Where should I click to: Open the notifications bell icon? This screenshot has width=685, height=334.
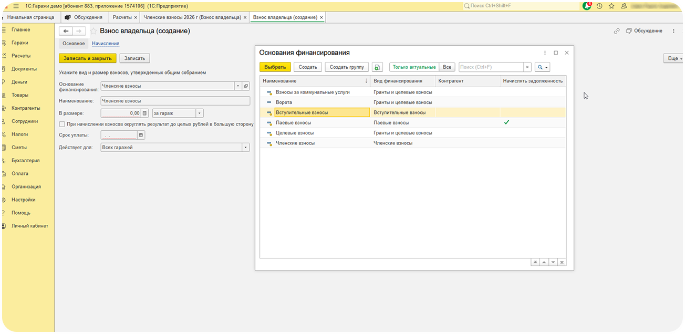587,6
